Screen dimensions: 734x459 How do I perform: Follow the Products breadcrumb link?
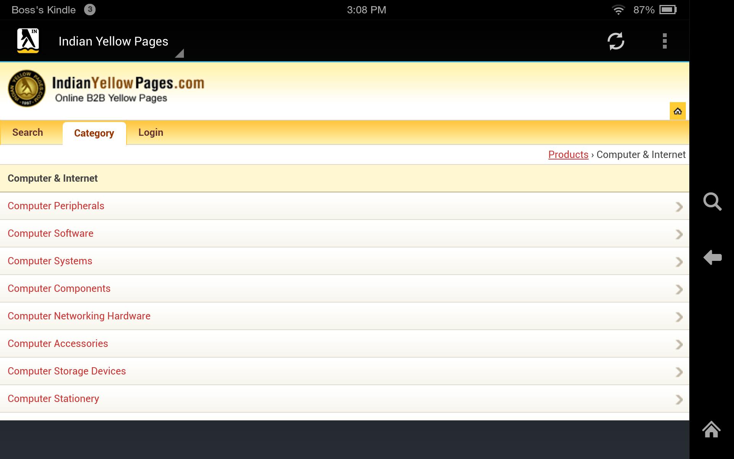[x=568, y=155]
